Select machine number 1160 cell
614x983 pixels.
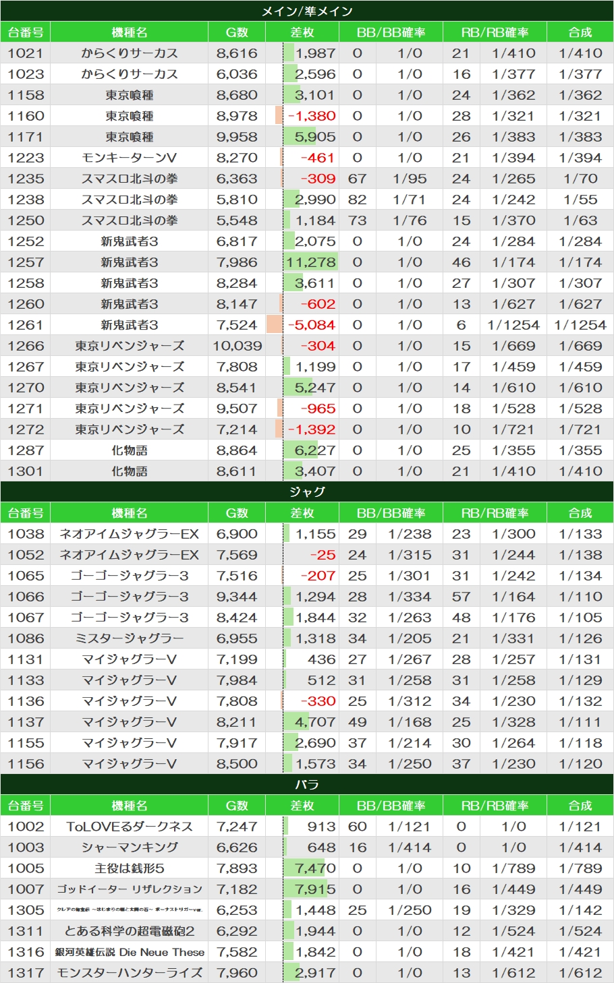point(26,116)
